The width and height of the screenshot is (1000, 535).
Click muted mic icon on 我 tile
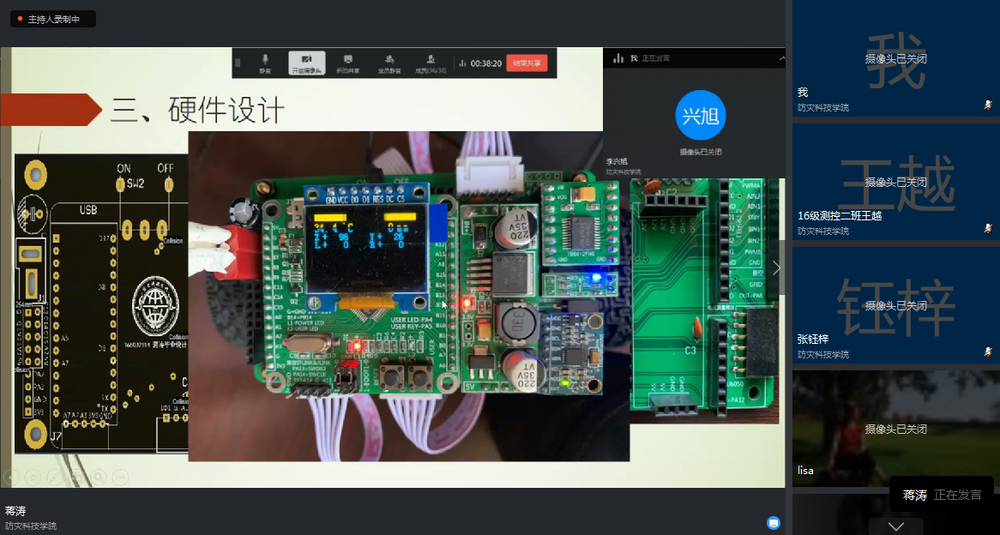[x=988, y=105]
